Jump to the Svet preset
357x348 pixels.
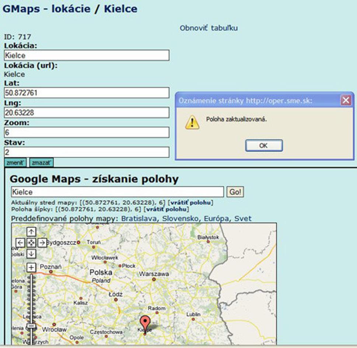click(243, 218)
